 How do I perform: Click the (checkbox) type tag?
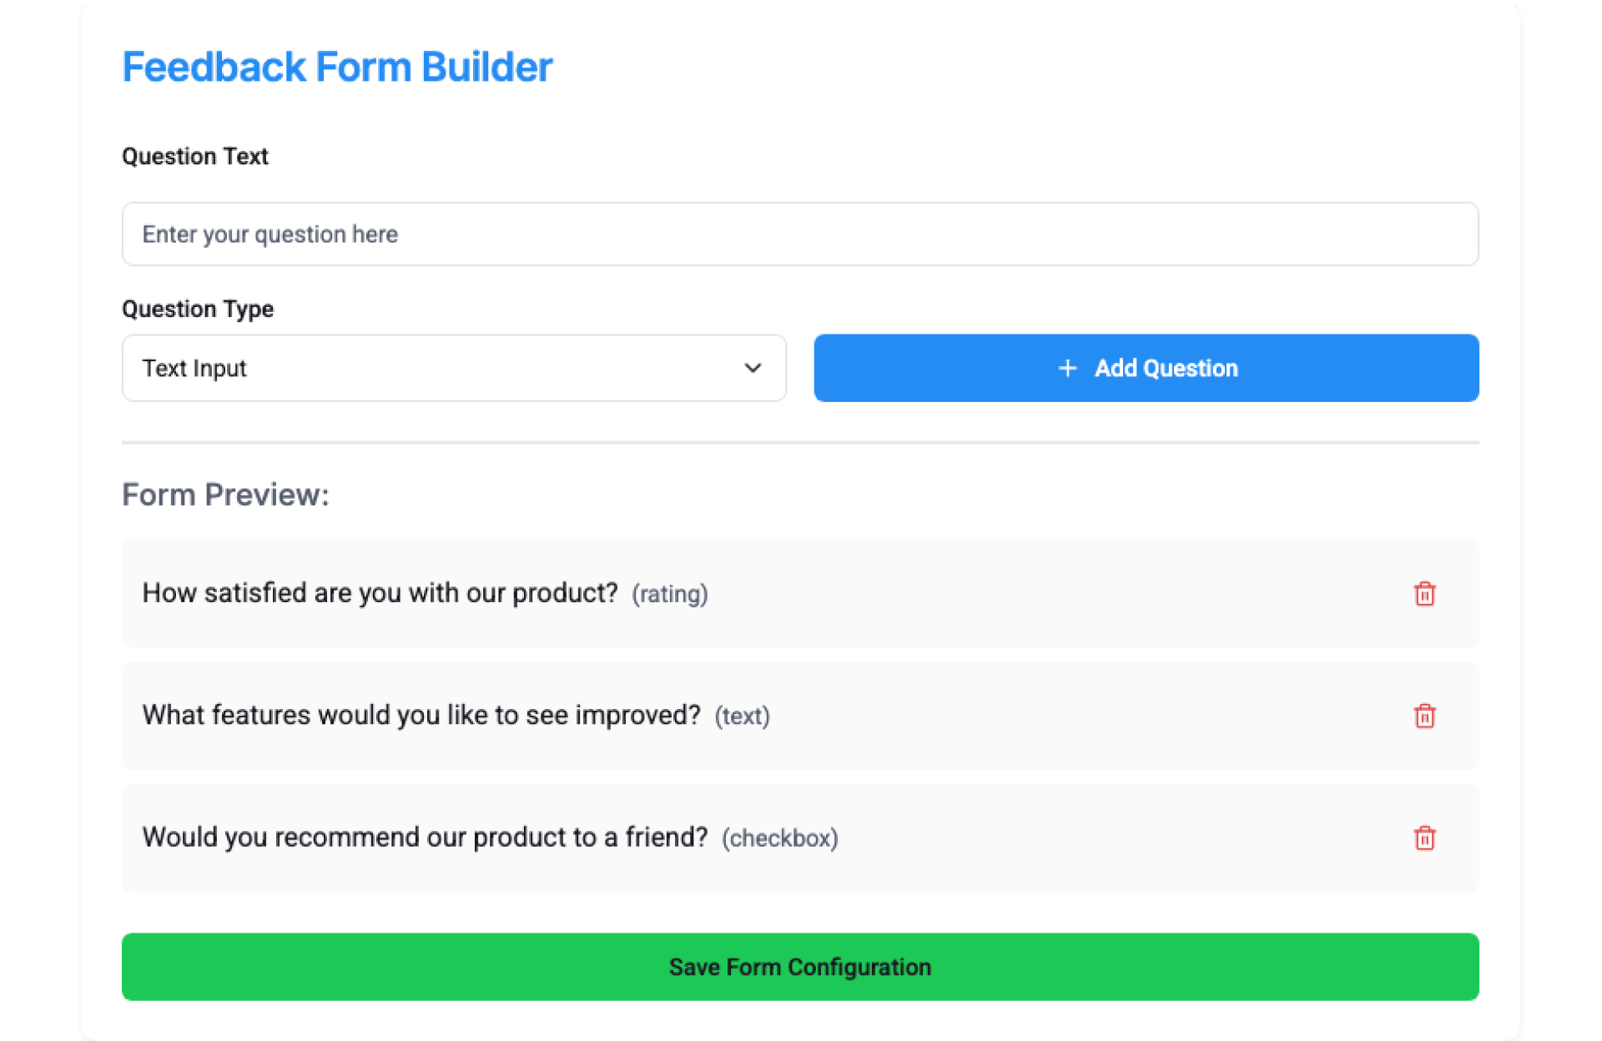click(779, 837)
